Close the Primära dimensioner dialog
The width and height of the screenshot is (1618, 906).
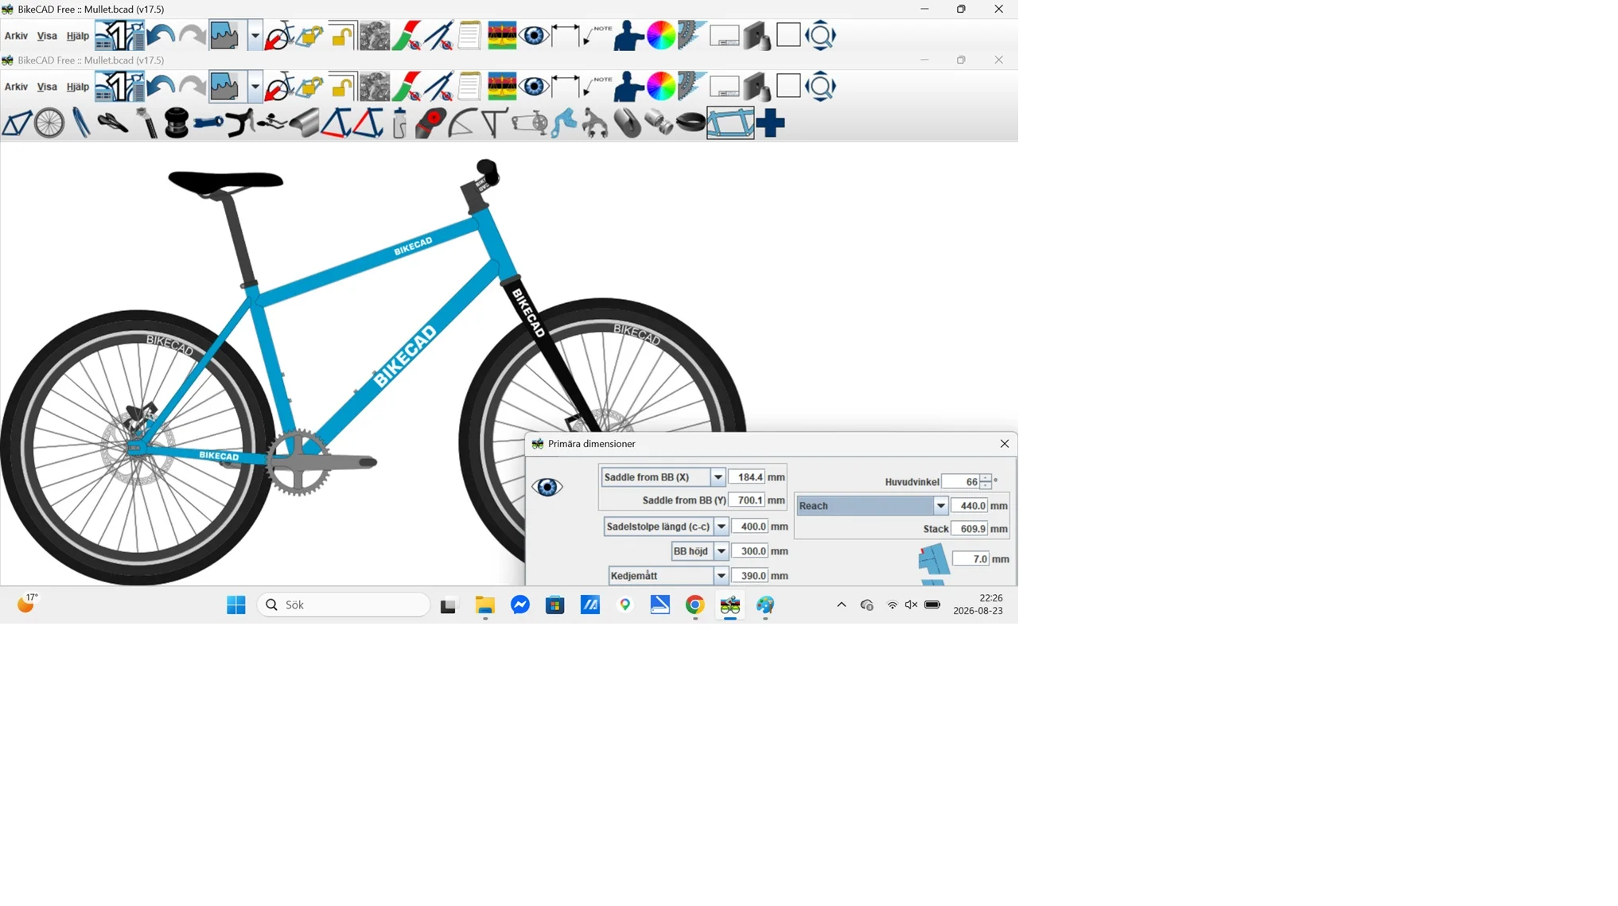tap(1004, 444)
